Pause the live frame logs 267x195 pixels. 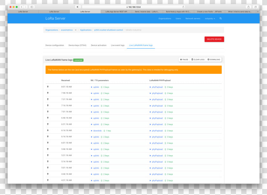point(184,59)
